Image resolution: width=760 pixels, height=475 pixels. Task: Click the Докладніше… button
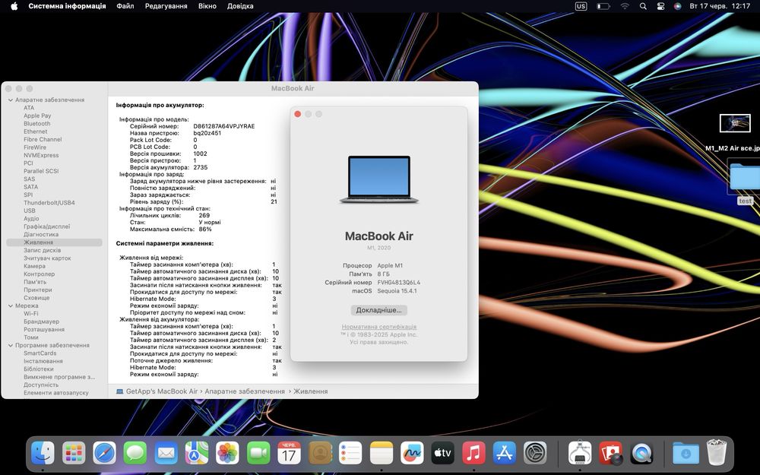[379, 310]
